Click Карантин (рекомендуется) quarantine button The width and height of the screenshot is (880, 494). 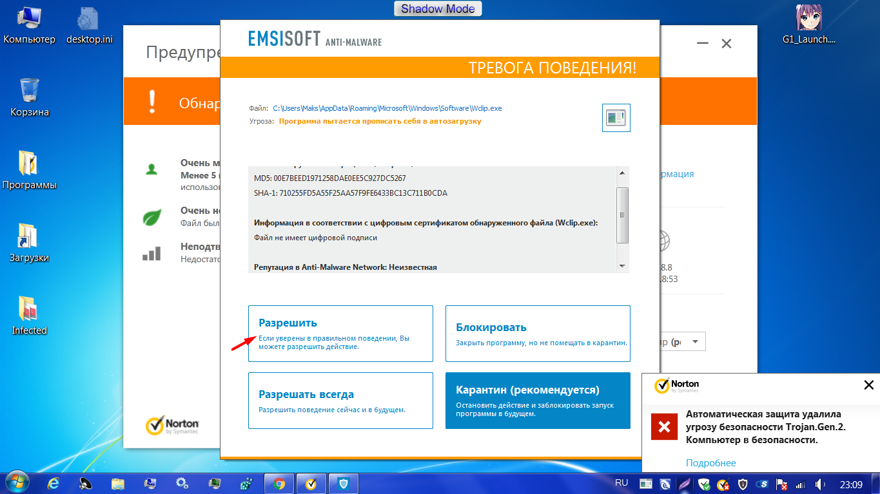pyautogui.click(x=538, y=401)
